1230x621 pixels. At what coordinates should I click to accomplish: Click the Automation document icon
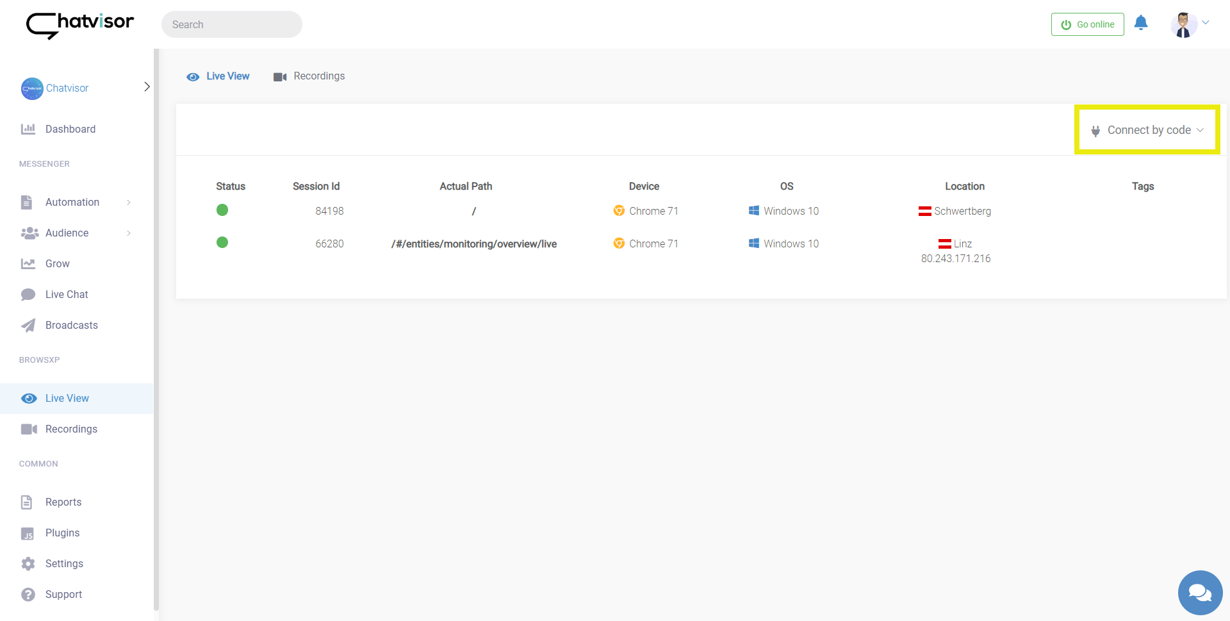click(x=26, y=203)
